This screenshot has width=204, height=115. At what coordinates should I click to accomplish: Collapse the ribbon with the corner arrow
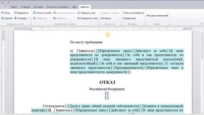click(202, 24)
